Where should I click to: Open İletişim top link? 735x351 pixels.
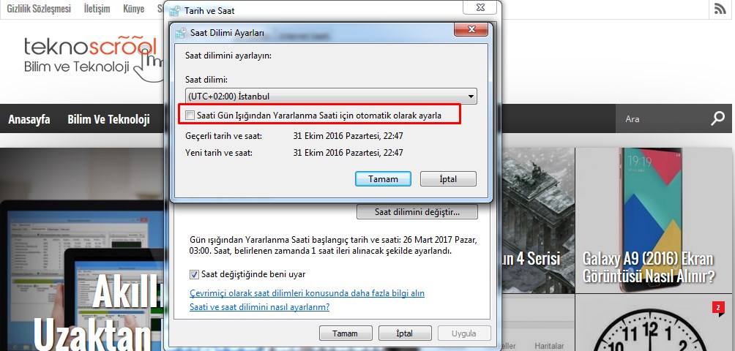pyautogui.click(x=97, y=9)
